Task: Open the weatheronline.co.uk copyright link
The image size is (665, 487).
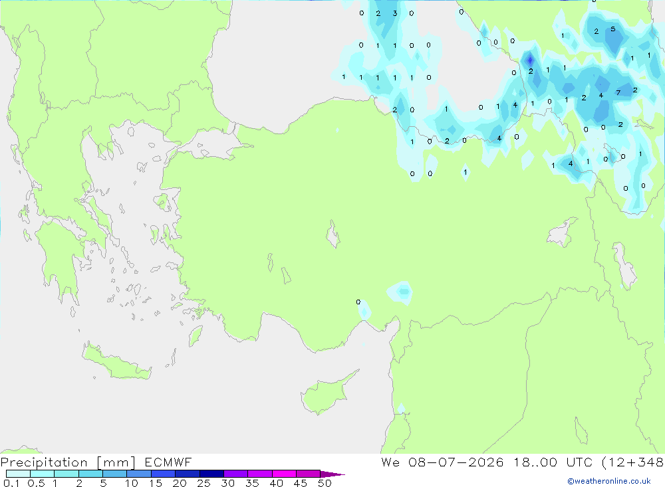Action: (609, 481)
